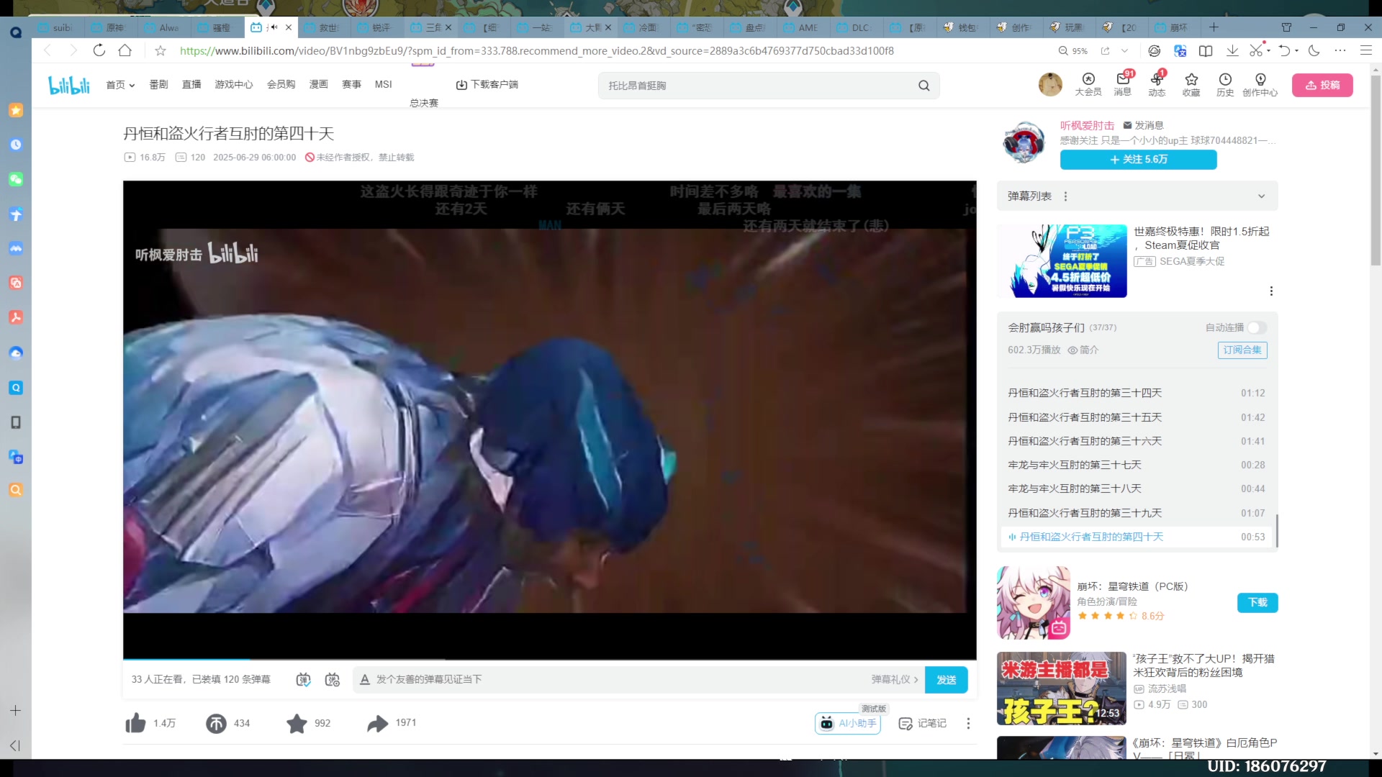The image size is (1382, 777).
Task: Reload the page with the refresh icon
Action: click(x=99, y=50)
